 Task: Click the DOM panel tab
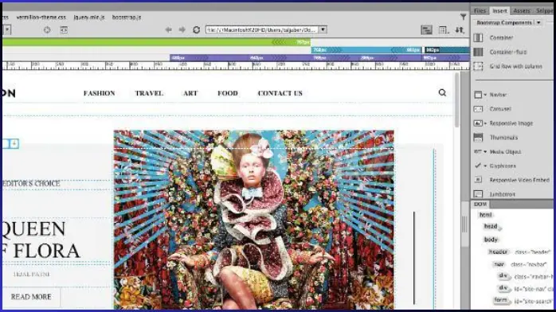pos(480,204)
